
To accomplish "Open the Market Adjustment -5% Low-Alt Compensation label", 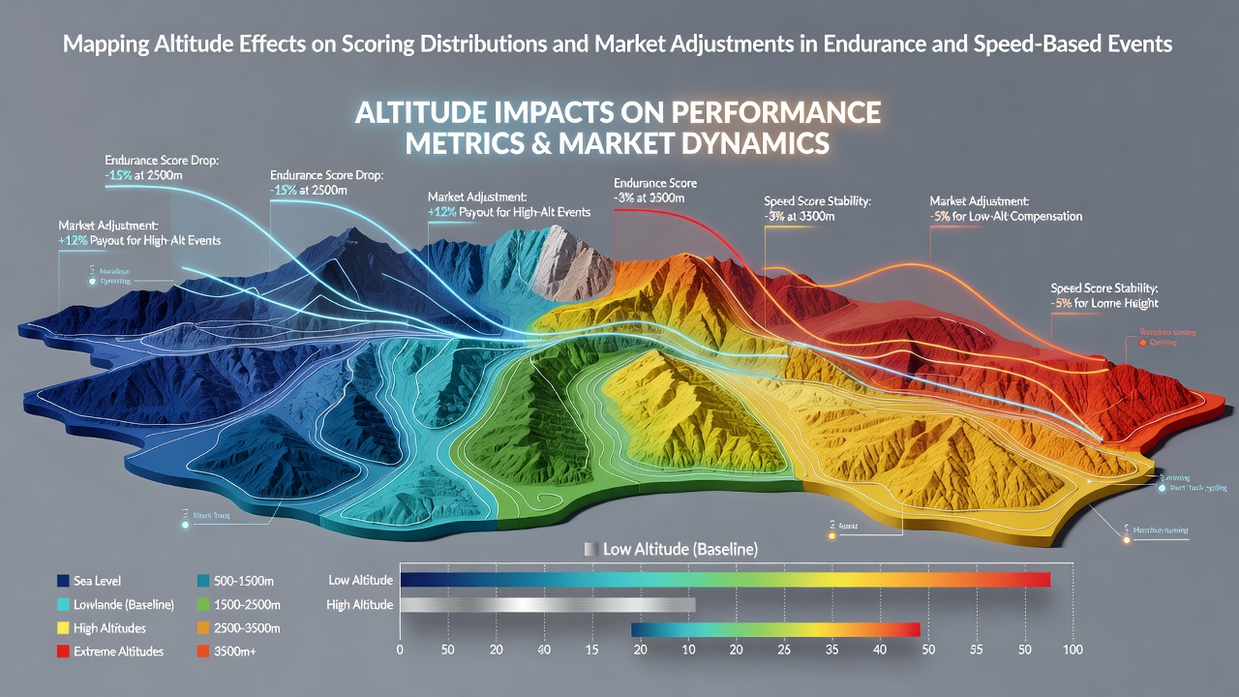I will click(1005, 209).
